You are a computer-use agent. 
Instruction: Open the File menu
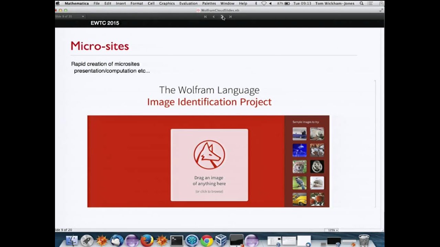point(97,3)
